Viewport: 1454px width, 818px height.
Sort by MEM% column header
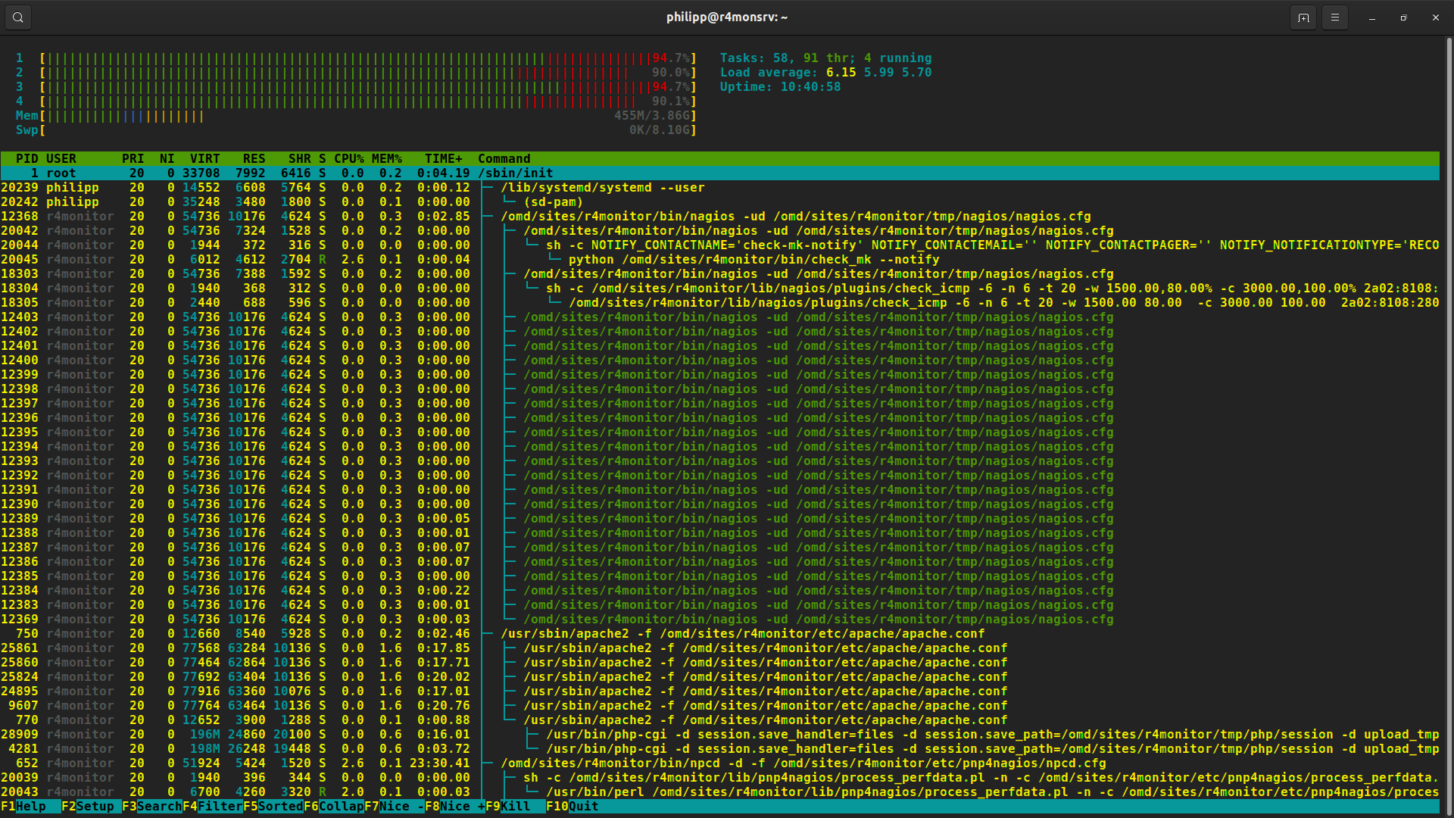tap(387, 158)
